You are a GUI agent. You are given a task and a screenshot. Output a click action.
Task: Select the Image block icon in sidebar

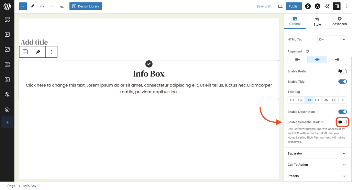pyautogui.click(x=7, y=49)
